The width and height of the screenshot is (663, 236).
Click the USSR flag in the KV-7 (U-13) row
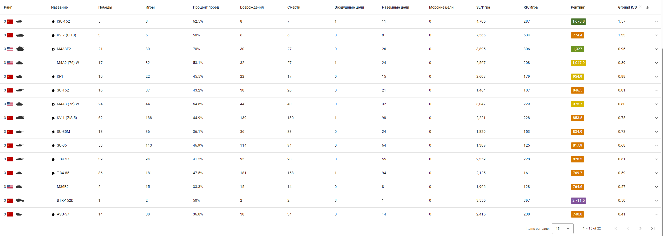click(10, 35)
